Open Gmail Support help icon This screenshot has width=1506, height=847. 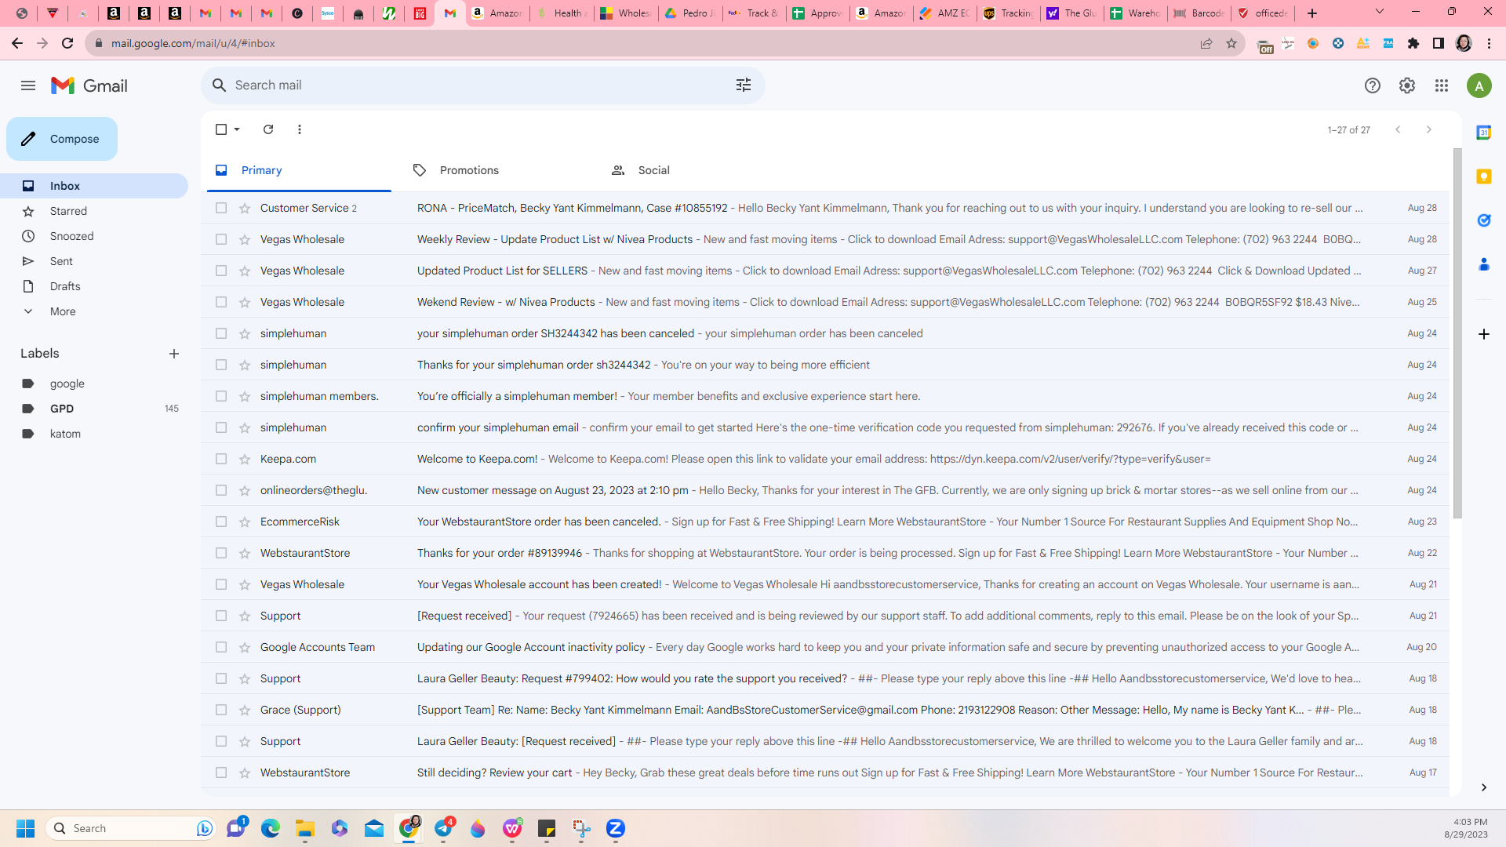(x=1372, y=85)
